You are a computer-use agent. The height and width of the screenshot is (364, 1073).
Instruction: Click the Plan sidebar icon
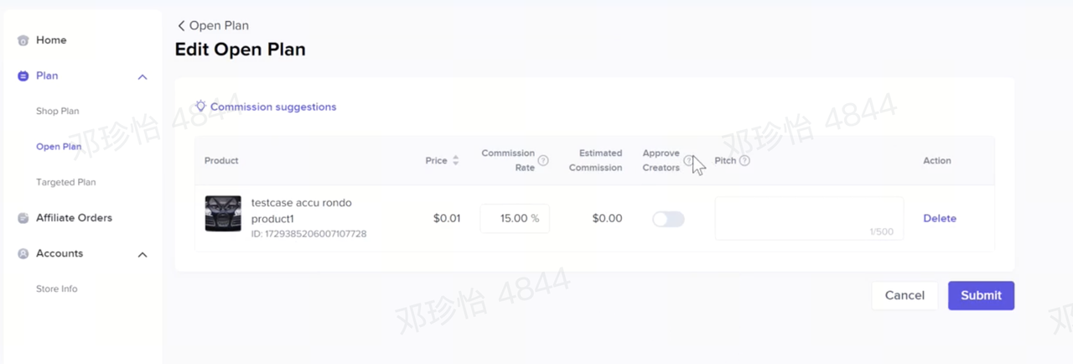[x=23, y=75]
